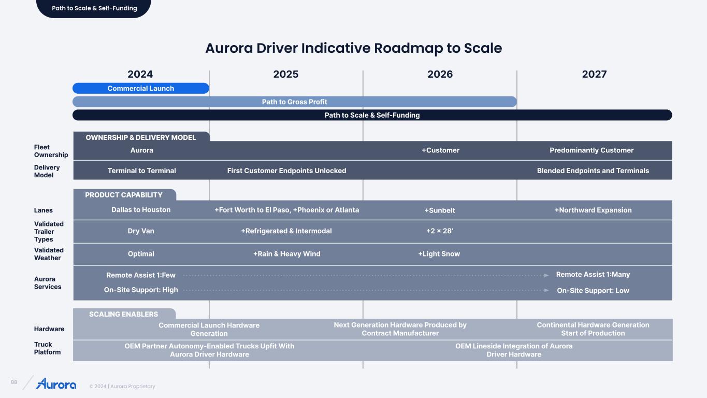Click the '+Rain & Heavy Wind' entry

click(287, 254)
